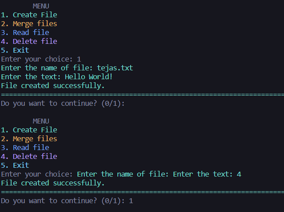
Task: Click the first MENU heading at top
Action: pyautogui.click(x=41, y=6)
